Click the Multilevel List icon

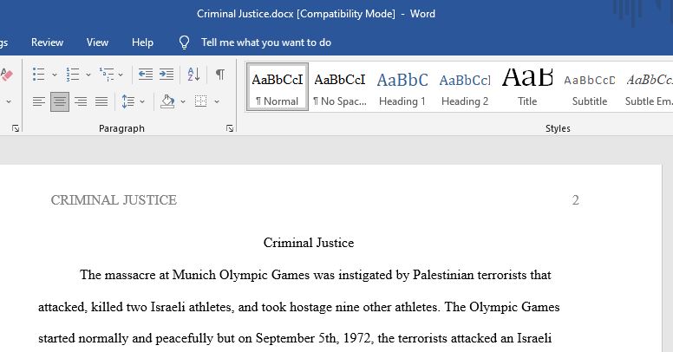[107, 75]
